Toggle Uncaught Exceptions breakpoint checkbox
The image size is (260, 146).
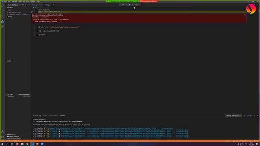(x=8, y=139)
